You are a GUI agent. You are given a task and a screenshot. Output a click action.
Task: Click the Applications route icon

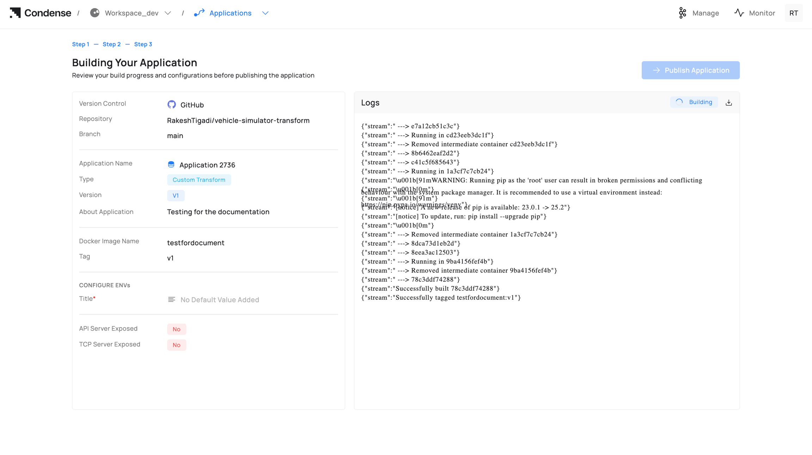tap(199, 13)
